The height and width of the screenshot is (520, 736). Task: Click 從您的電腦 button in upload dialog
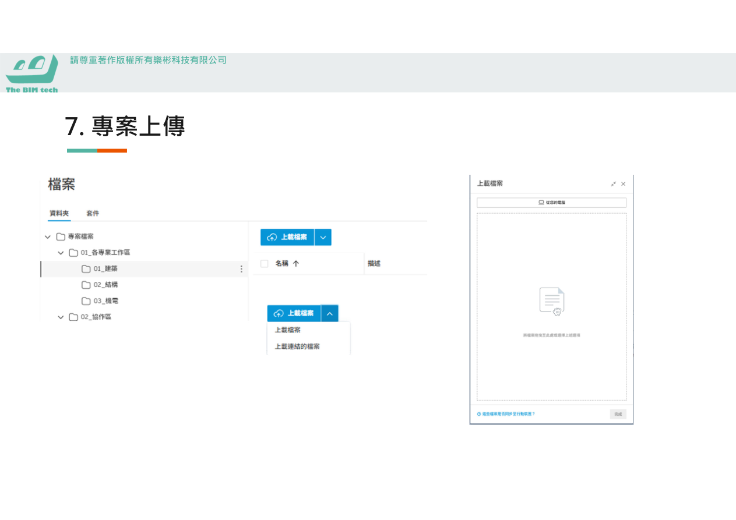pyautogui.click(x=551, y=203)
